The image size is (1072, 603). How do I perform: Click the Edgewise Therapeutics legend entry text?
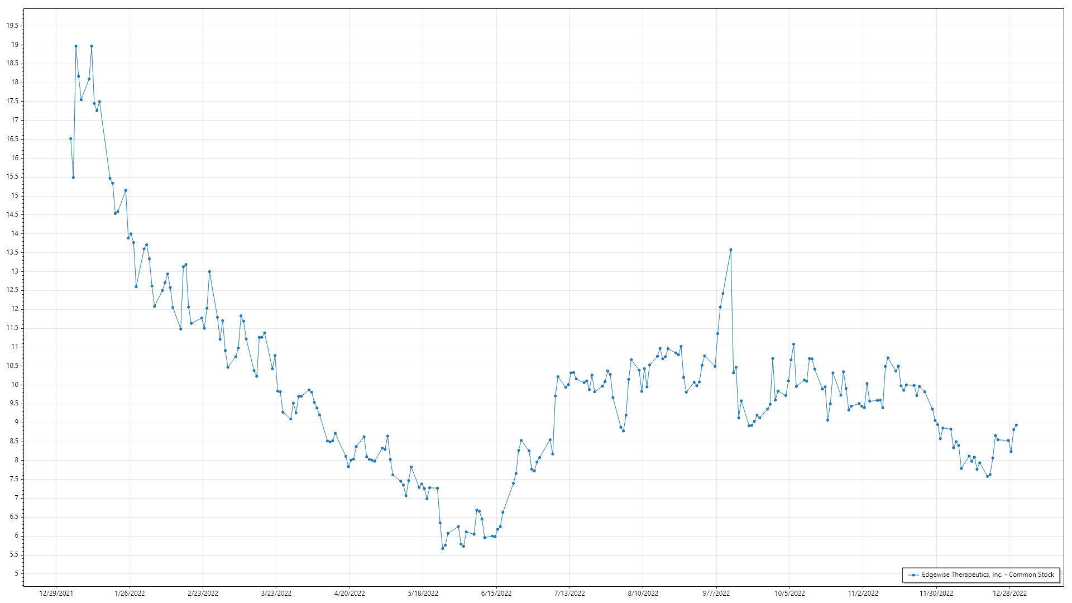[x=987, y=575]
